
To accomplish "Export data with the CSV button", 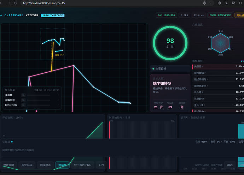I will pyautogui.click(x=101, y=165).
